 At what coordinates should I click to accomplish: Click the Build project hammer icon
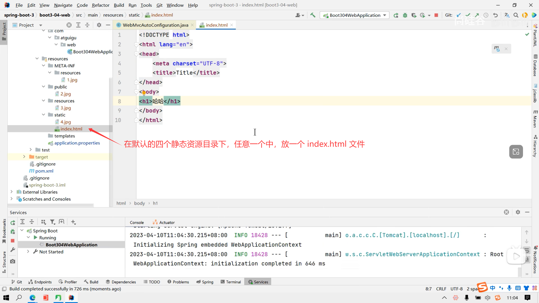[x=313, y=15]
